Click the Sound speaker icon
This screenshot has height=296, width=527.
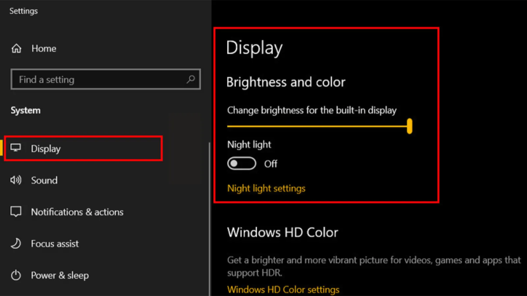[x=16, y=180]
